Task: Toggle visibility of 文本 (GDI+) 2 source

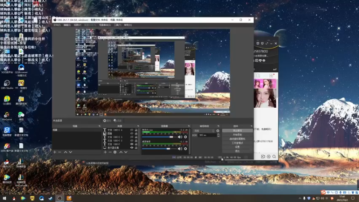Action: coord(131,141)
